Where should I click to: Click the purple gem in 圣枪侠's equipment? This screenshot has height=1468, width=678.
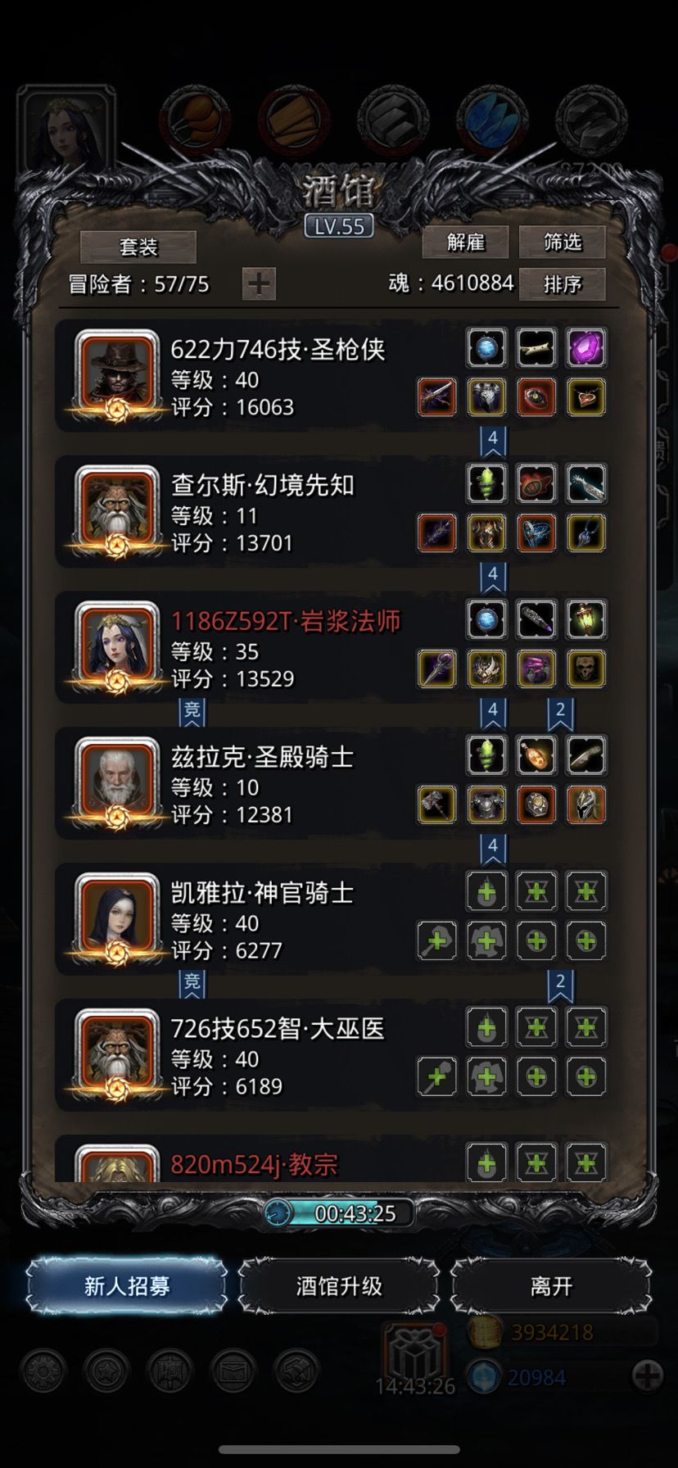586,347
